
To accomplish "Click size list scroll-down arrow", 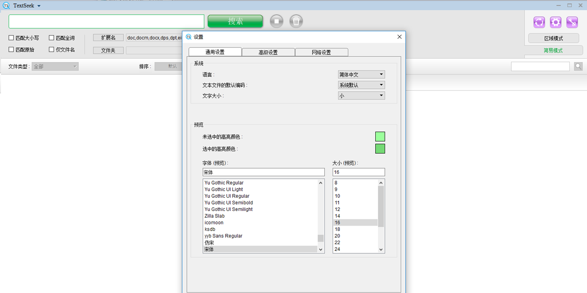I will coord(381,250).
